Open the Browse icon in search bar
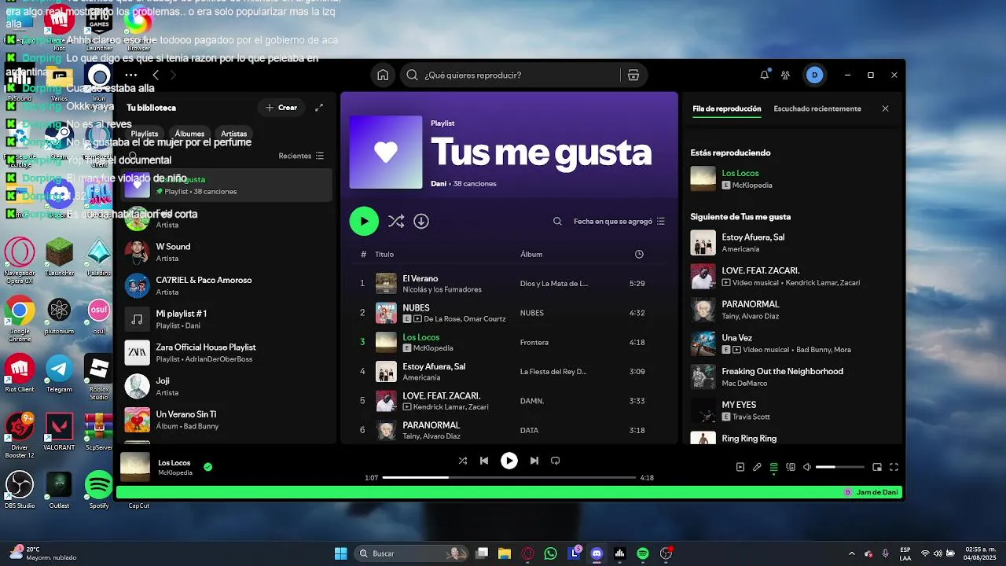Image resolution: width=1006 pixels, height=566 pixels. pos(633,75)
